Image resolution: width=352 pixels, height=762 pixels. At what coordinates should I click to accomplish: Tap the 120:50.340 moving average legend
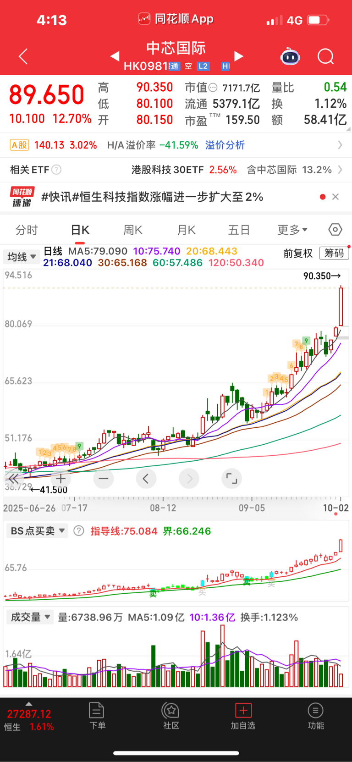tap(236, 263)
